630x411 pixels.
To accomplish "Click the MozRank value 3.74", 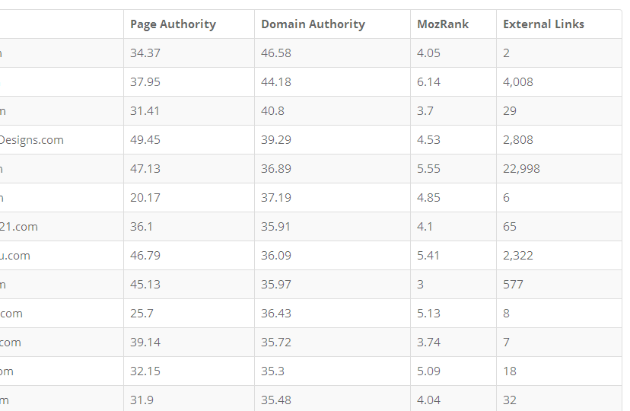I will click(x=428, y=342).
